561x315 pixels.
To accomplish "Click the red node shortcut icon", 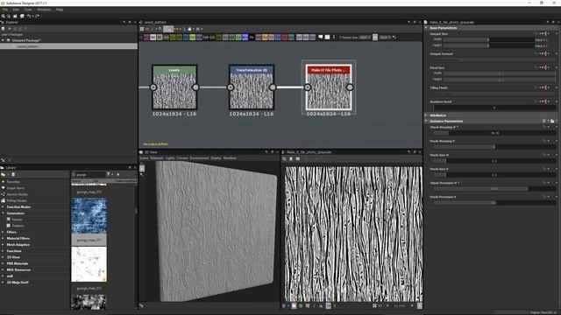I will (x=284, y=37).
